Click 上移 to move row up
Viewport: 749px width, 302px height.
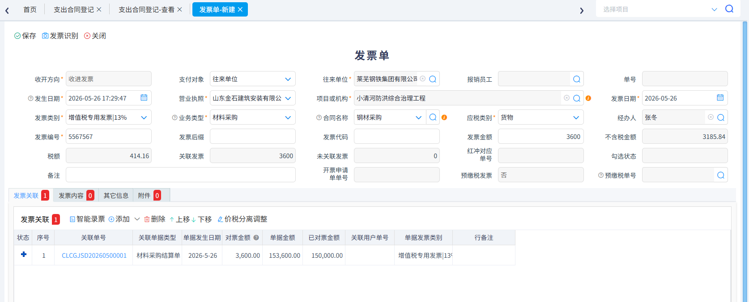coord(179,219)
